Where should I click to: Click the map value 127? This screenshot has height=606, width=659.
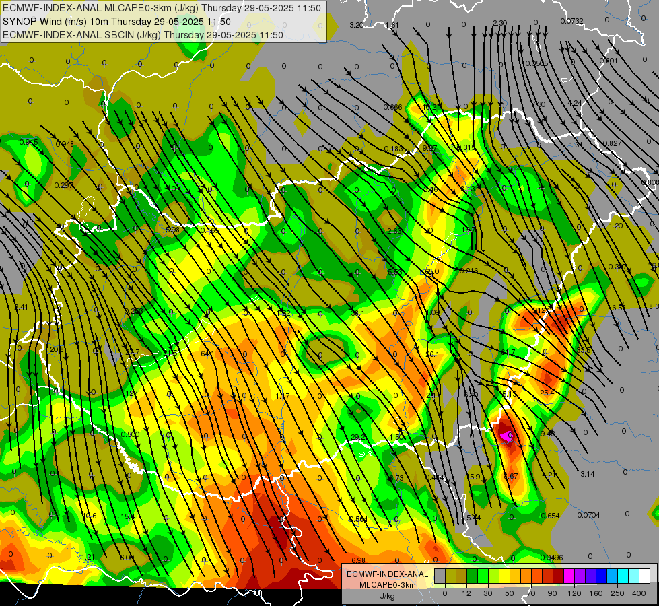click(131, 394)
